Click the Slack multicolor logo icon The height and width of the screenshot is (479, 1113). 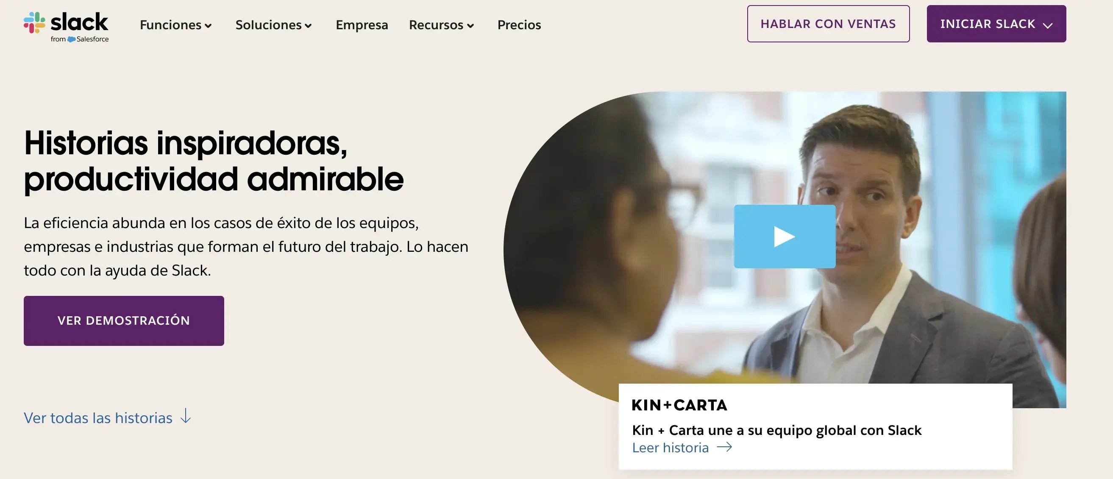[34, 22]
